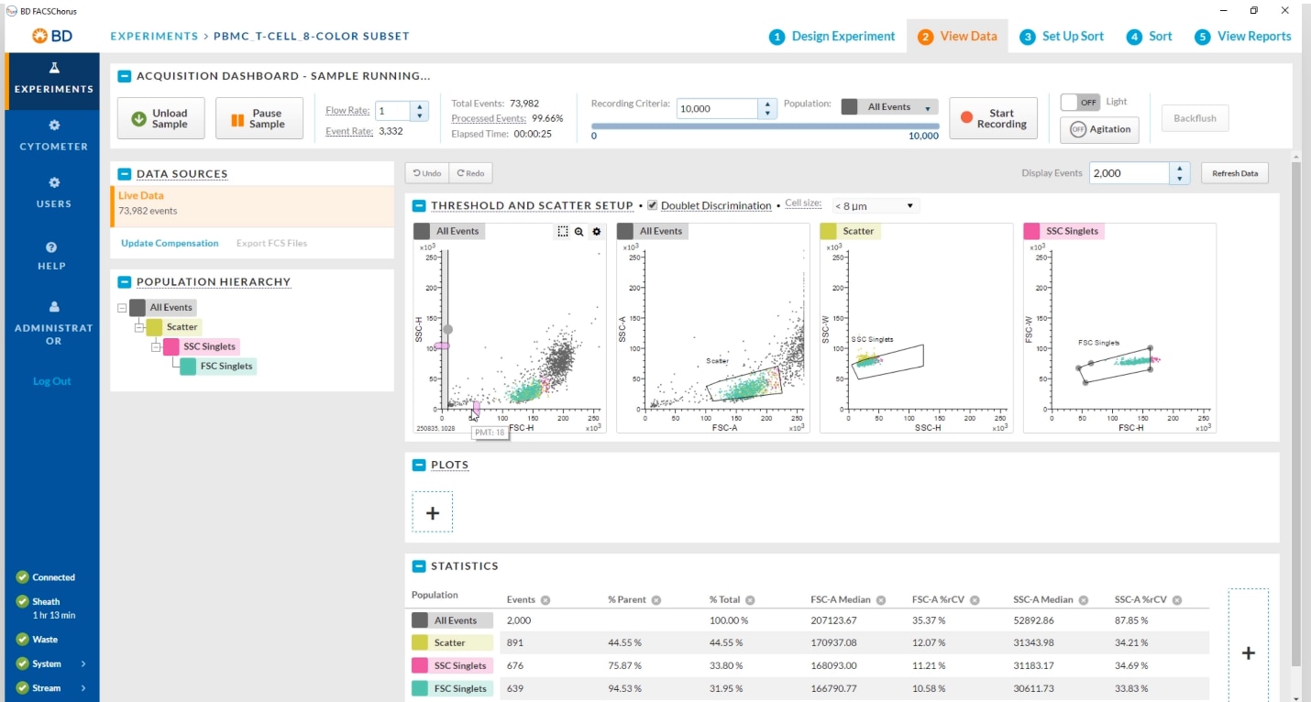Collapse the SSC Singlets tree node
Screen dimensions: 1311x702
pyautogui.click(x=156, y=346)
